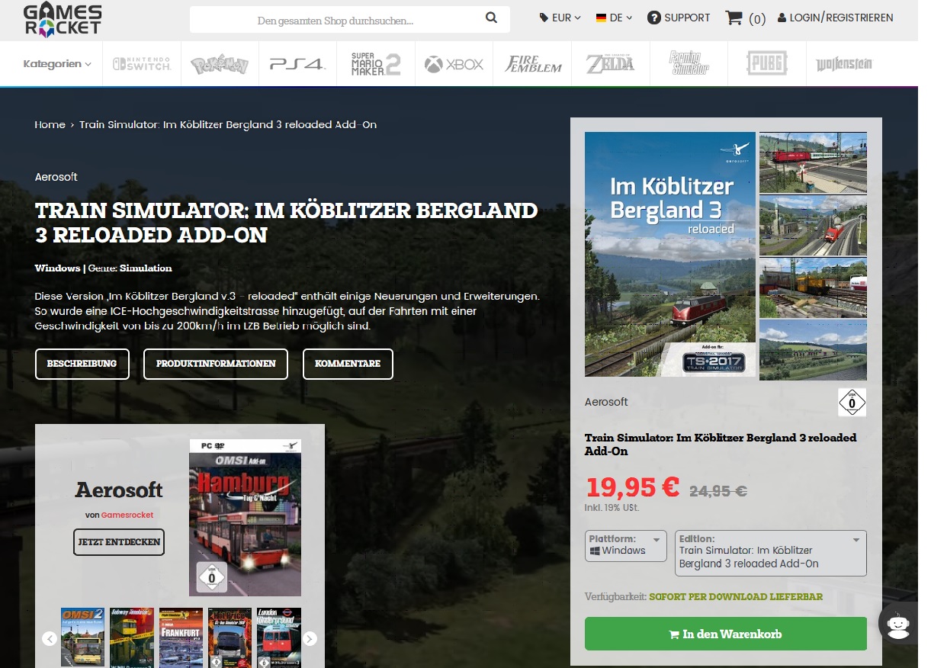Open the fourth screenshot with viaduct landscape
Screen dimensions: 931x668
click(x=813, y=350)
